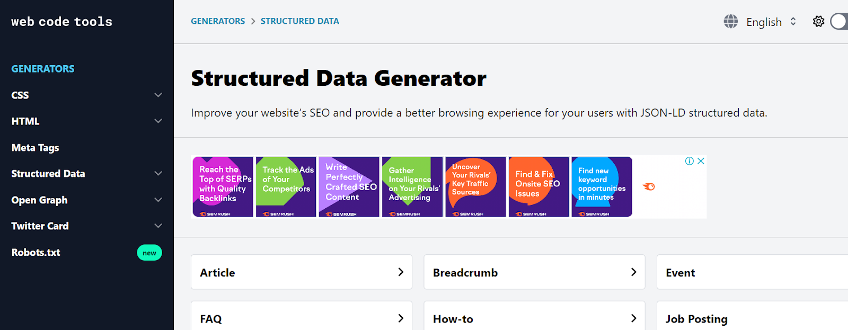
Task: Open Robots.txt sidebar item
Action: (36, 253)
